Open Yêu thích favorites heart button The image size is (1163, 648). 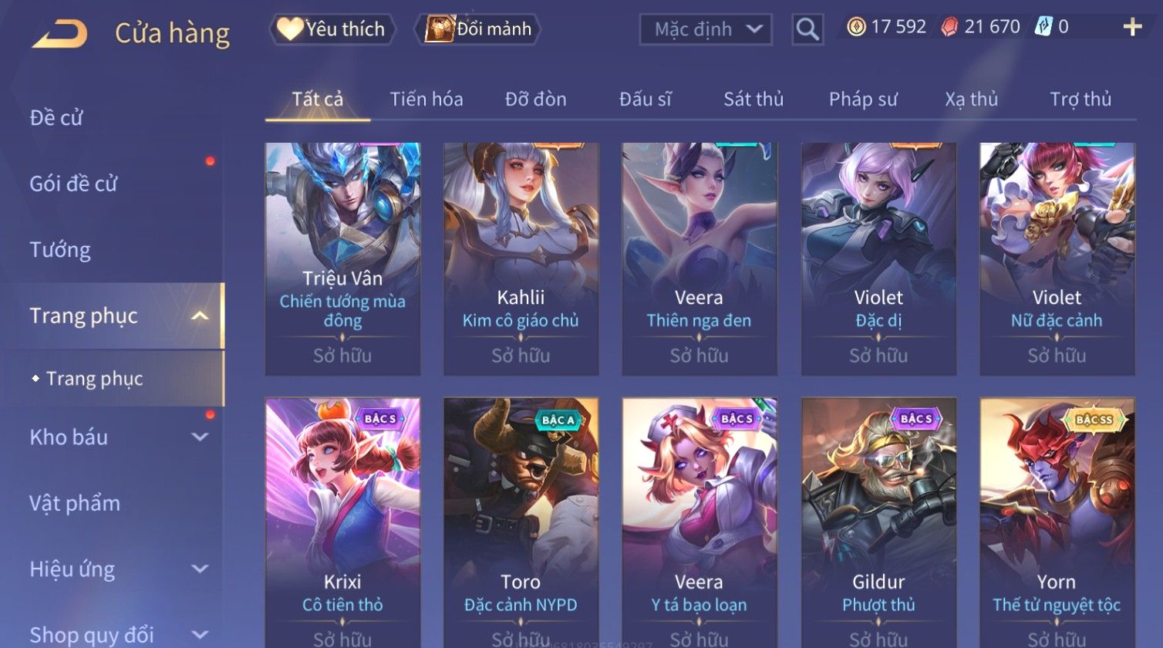tap(332, 29)
